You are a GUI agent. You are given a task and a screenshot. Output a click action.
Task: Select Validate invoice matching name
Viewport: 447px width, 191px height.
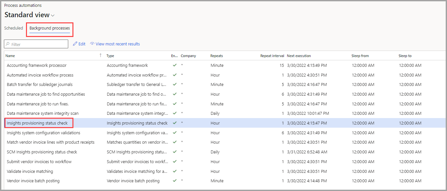30,171
